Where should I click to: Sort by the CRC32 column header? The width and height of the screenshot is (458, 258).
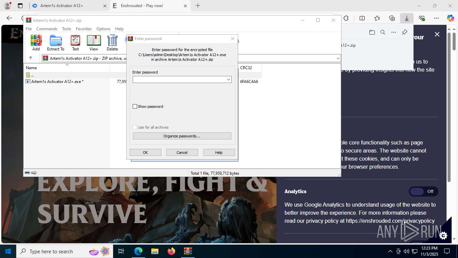point(246,68)
